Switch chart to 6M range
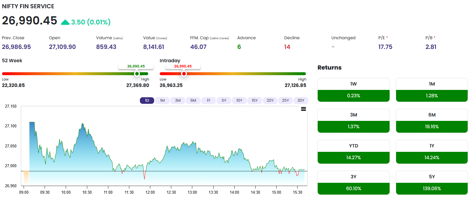473x199 pixels. (193, 101)
